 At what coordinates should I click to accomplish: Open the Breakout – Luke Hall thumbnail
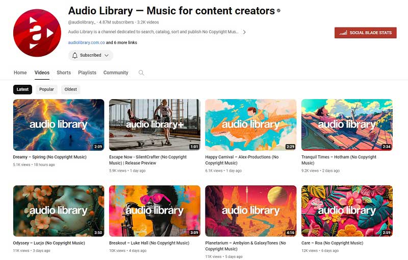[155, 211]
